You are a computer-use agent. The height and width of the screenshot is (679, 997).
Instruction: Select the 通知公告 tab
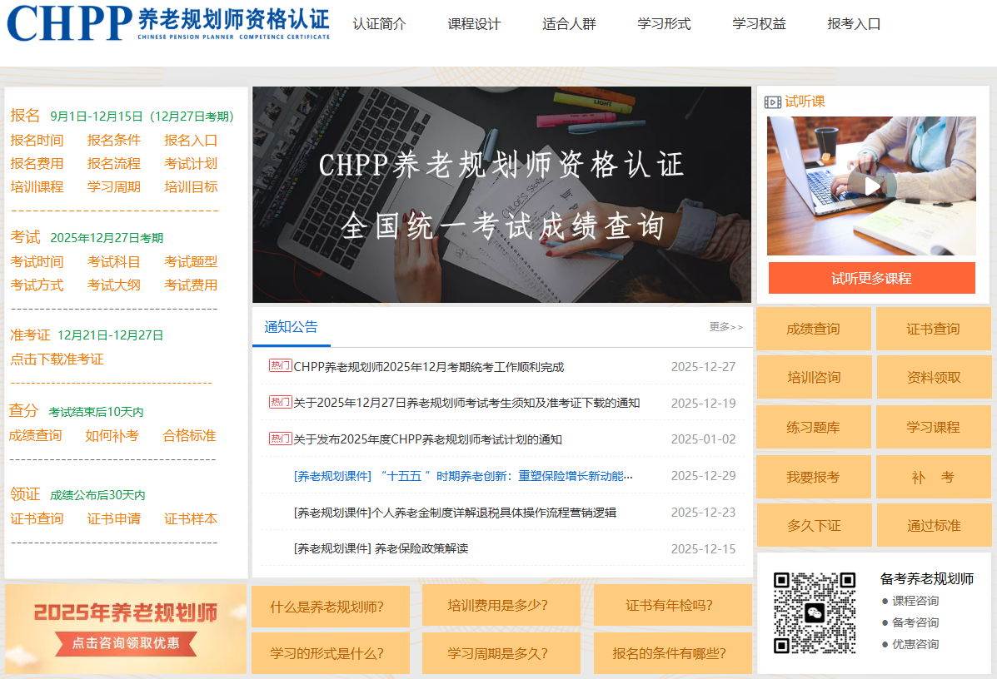click(291, 327)
